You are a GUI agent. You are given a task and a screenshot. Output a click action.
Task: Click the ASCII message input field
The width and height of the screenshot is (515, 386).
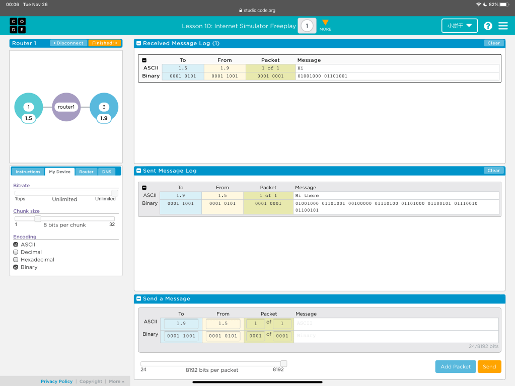click(x=395, y=324)
